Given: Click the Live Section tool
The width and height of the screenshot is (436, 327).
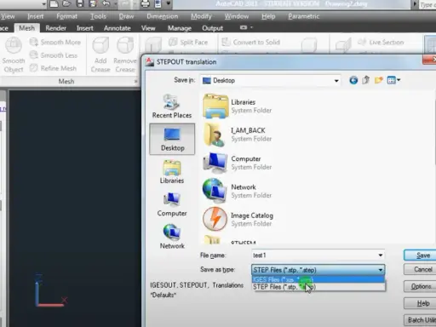Looking at the screenshot, I should 381,43.
